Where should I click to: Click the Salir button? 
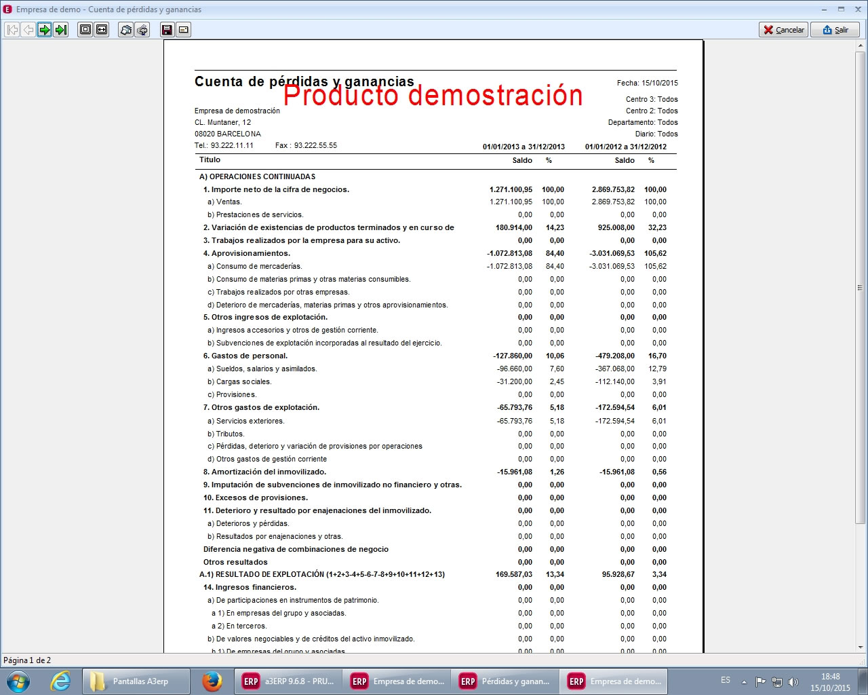click(835, 30)
